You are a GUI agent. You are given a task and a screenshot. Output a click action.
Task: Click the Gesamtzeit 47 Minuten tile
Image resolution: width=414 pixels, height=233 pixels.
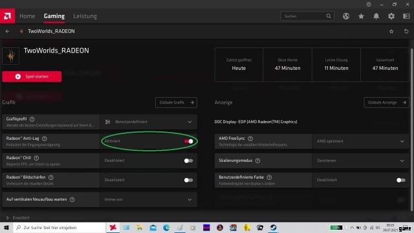(x=385, y=65)
